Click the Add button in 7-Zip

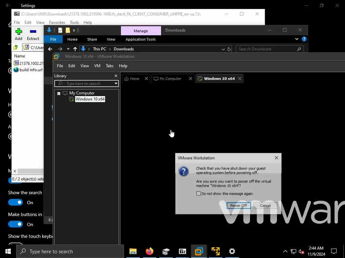coord(19,34)
